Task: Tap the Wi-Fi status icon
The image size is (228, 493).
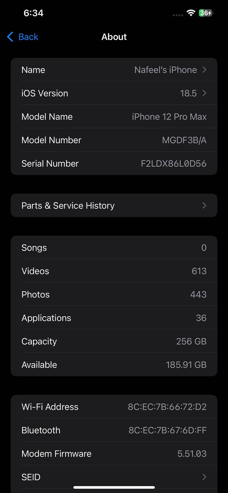Action: coord(191,13)
